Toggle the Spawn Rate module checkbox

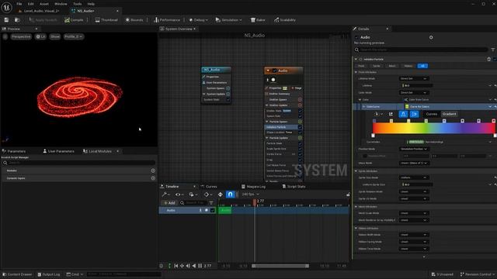click(300, 116)
